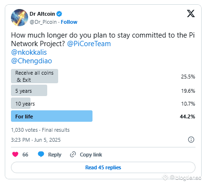This screenshot has width=205, height=185.
Task: Open the tweet timestamp Jun 5, 2025
Action: click(36, 140)
